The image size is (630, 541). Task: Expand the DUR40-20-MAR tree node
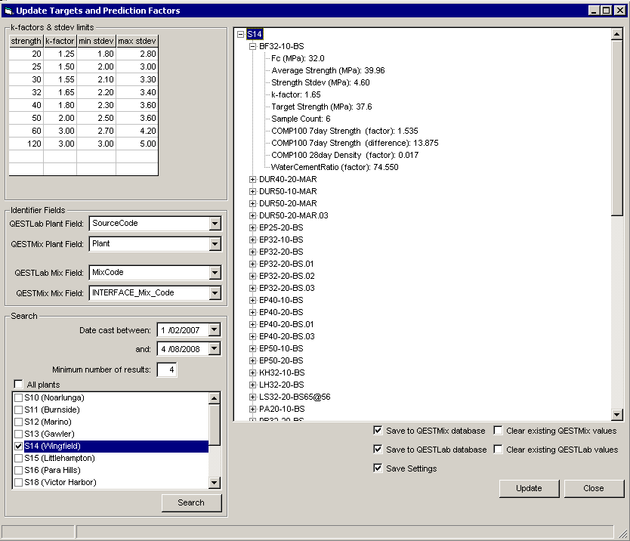coord(253,179)
